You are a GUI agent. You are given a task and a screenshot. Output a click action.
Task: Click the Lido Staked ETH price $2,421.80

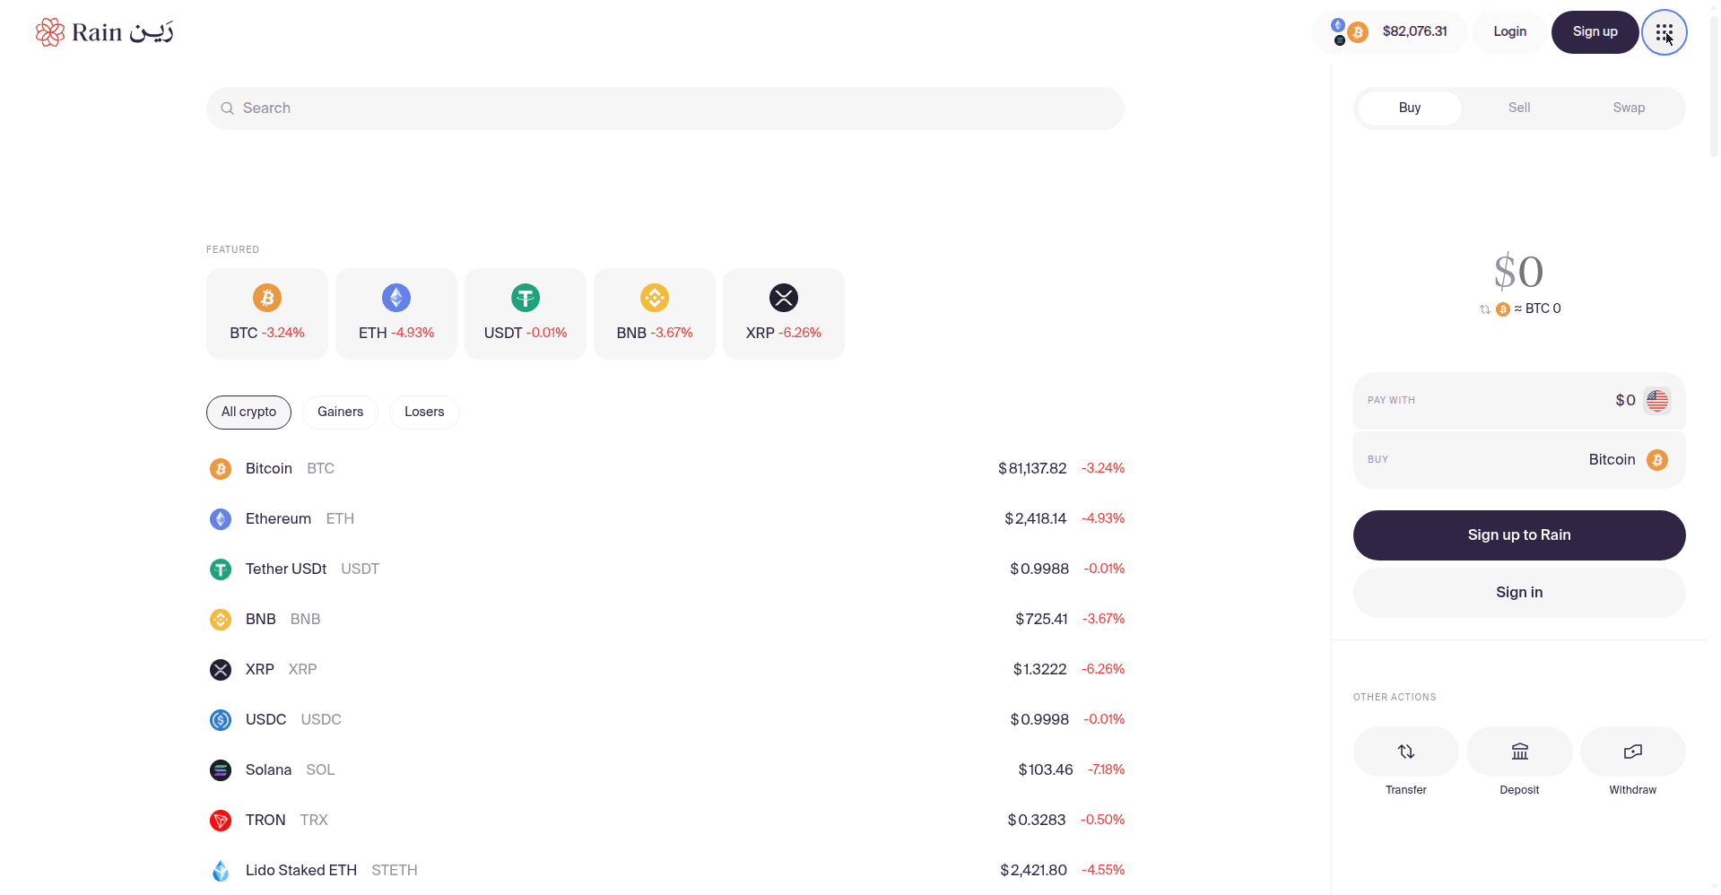tap(1033, 871)
